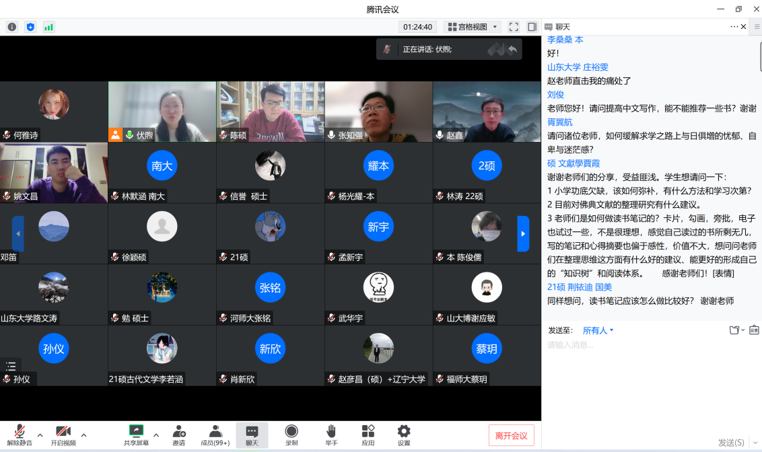
Task: Open the chat panel more options (…)
Action: coord(734,27)
